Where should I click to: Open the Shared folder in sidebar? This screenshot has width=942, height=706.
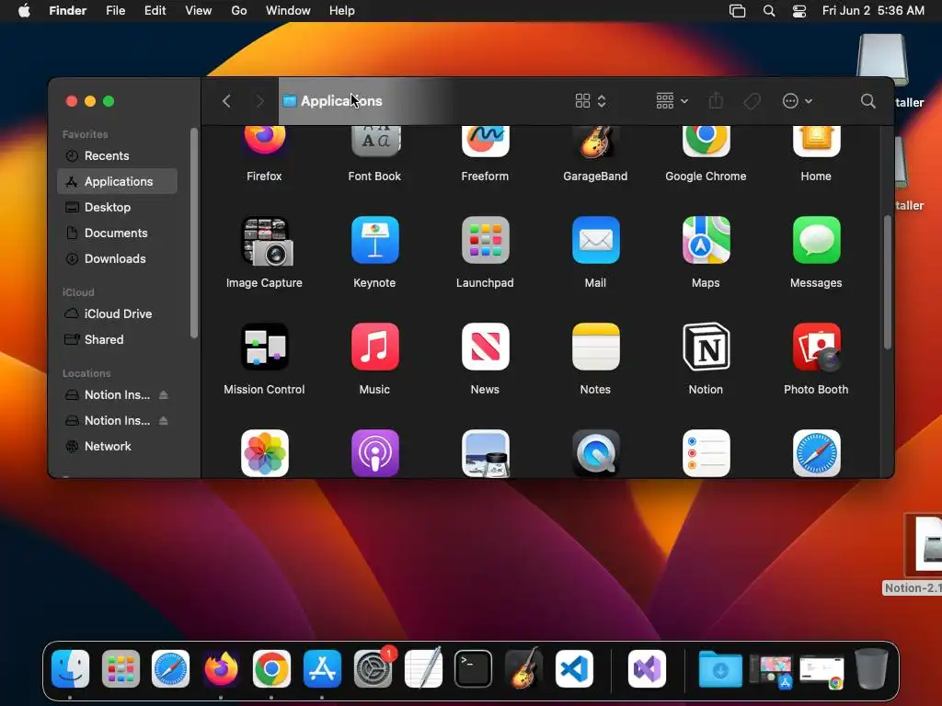click(117, 340)
